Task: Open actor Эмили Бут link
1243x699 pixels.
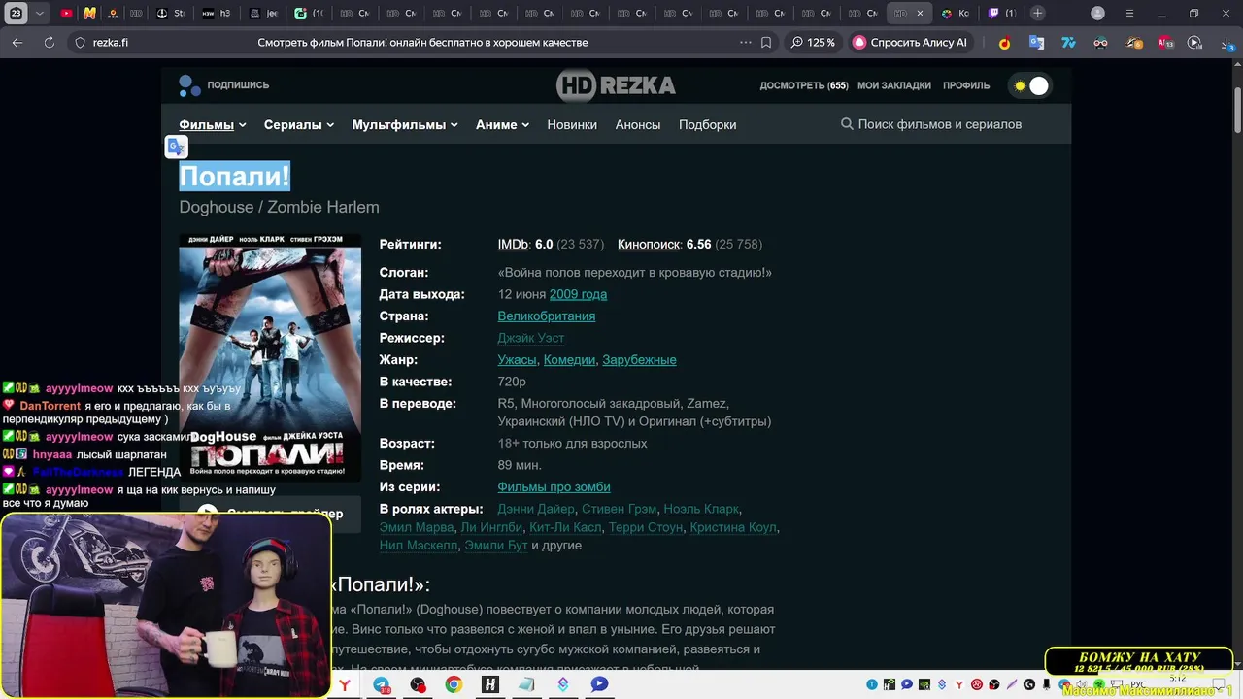Action: point(495,546)
